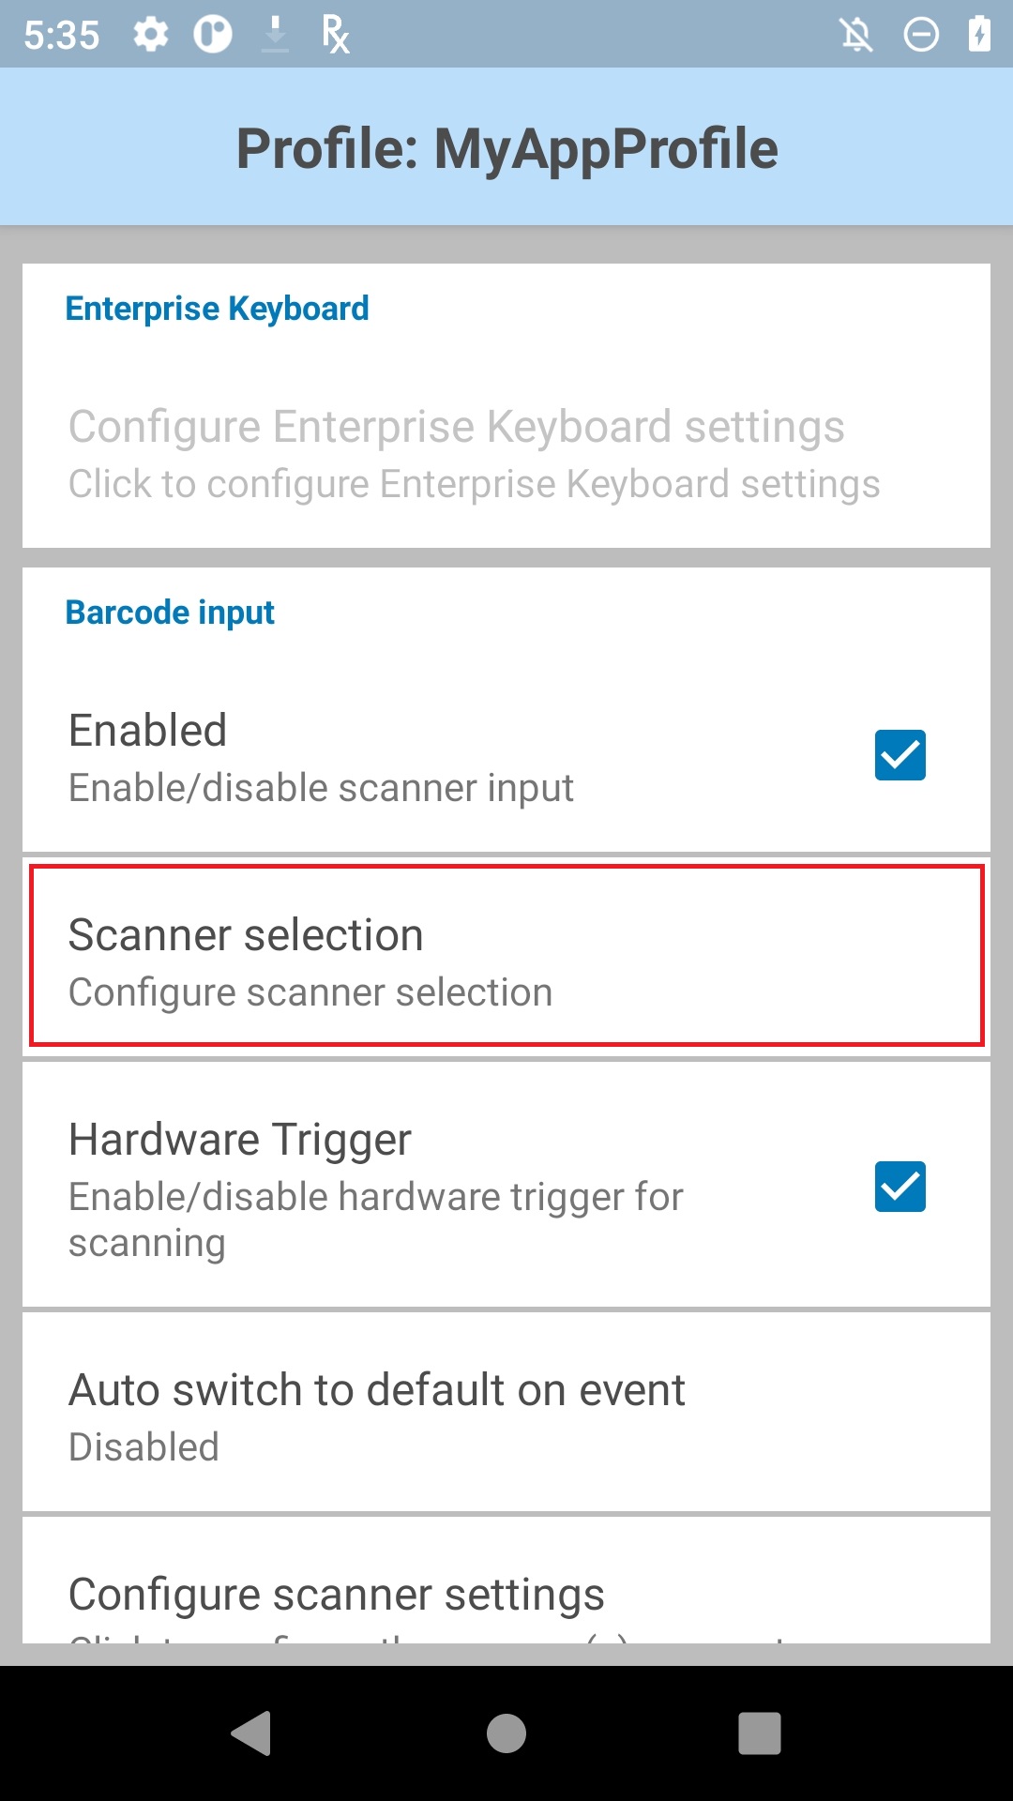Screen dimensions: 1013x1801
Task: Open Scanner selection settings
Action: coord(506,955)
